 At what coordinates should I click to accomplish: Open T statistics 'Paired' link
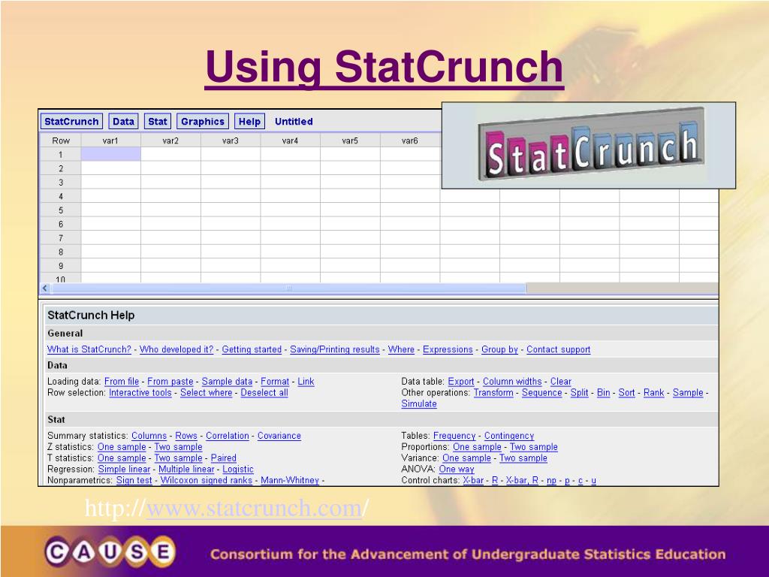click(x=224, y=458)
